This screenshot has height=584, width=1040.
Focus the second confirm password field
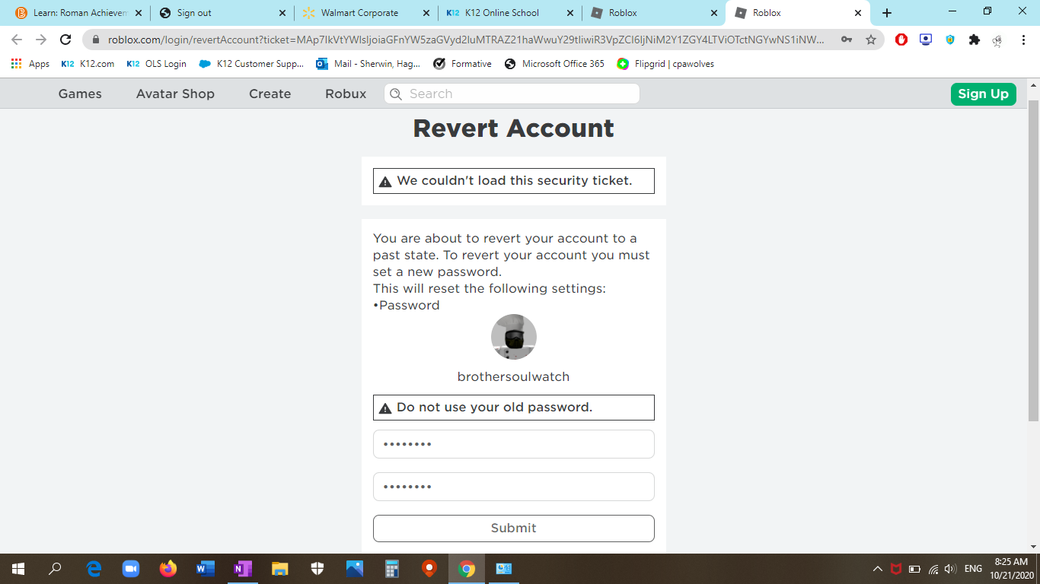click(514, 487)
